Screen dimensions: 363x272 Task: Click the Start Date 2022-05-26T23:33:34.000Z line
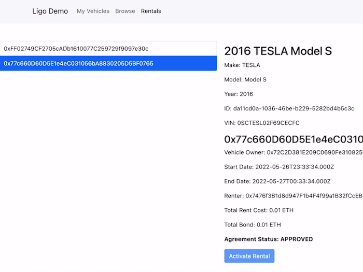[x=279, y=167]
